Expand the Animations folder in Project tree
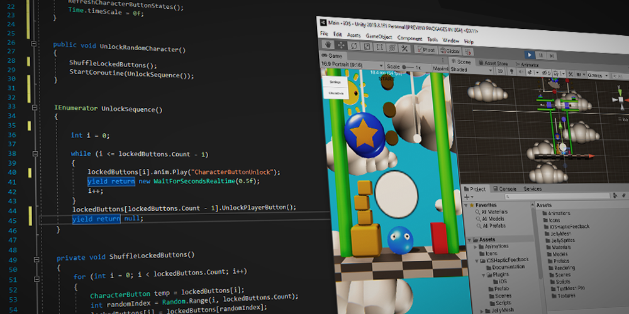This screenshot has height=314, width=629. point(476,247)
